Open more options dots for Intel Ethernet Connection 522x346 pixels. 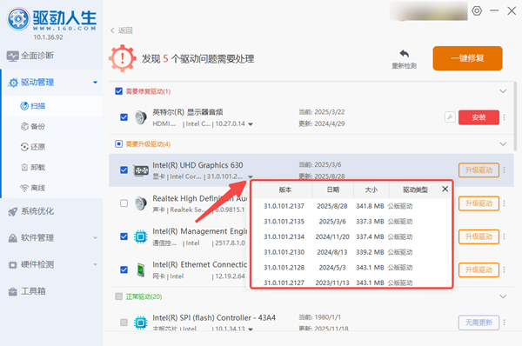pyautogui.click(x=504, y=269)
